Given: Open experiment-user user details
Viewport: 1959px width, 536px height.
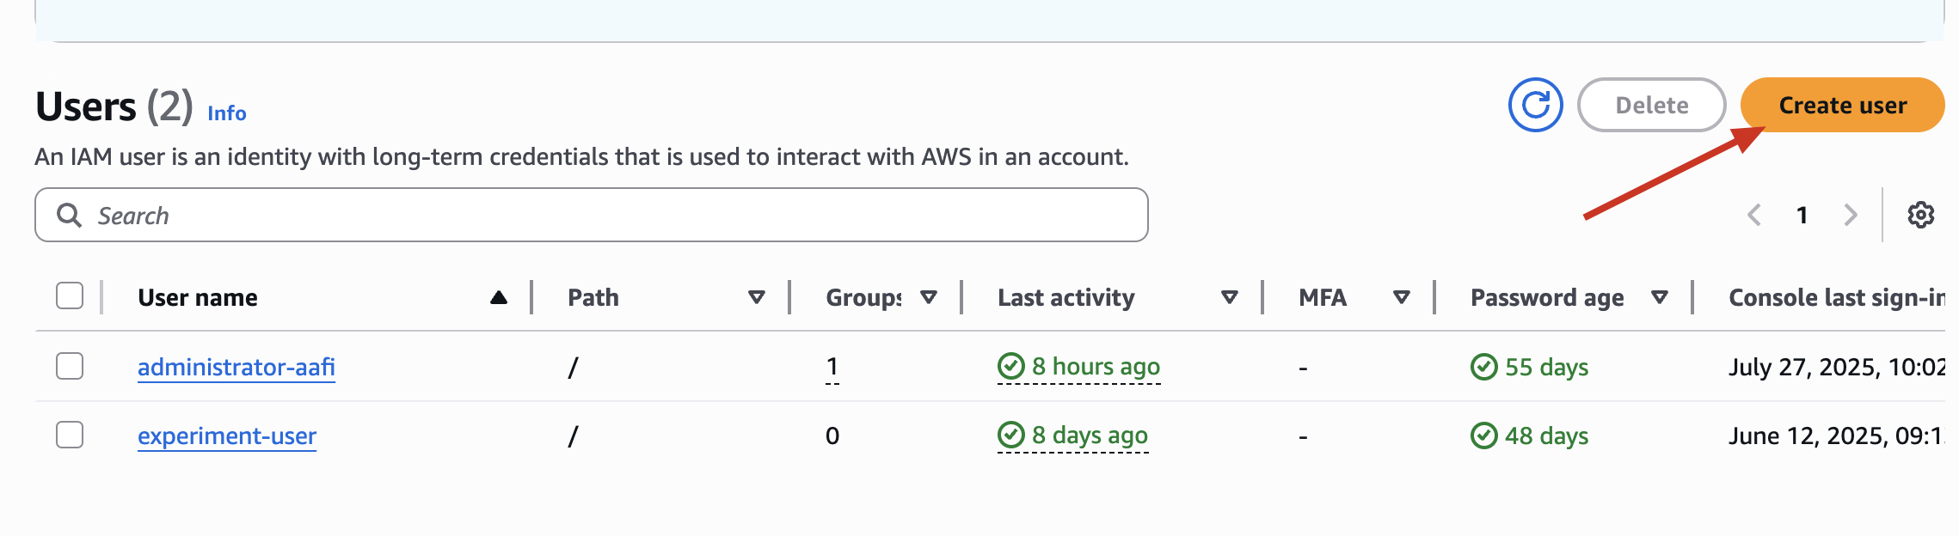Looking at the screenshot, I should pyautogui.click(x=227, y=435).
